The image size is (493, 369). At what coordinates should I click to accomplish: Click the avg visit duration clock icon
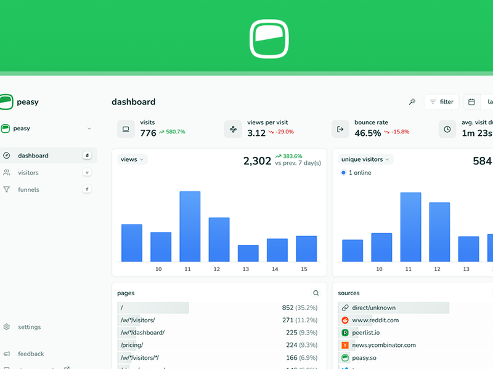click(x=447, y=129)
